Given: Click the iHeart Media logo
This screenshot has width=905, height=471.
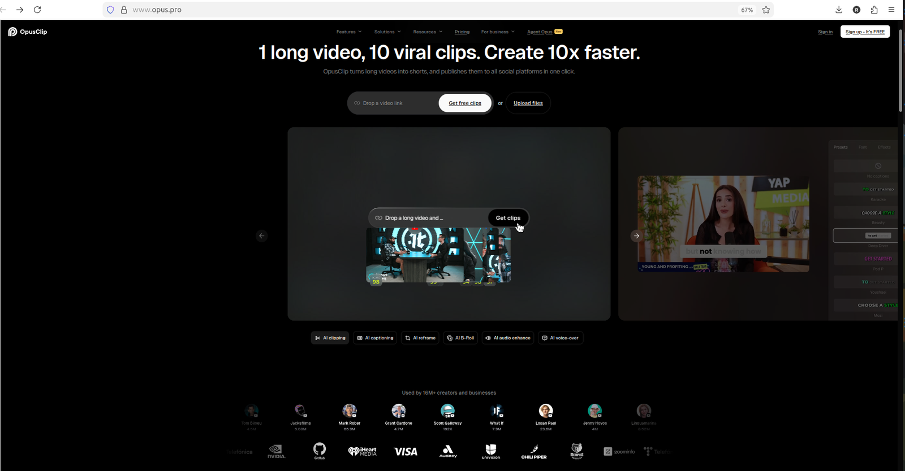Looking at the screenshot, I should point(363,451).
